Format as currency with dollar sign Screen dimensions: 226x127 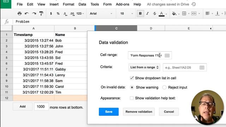pos(51,13)
